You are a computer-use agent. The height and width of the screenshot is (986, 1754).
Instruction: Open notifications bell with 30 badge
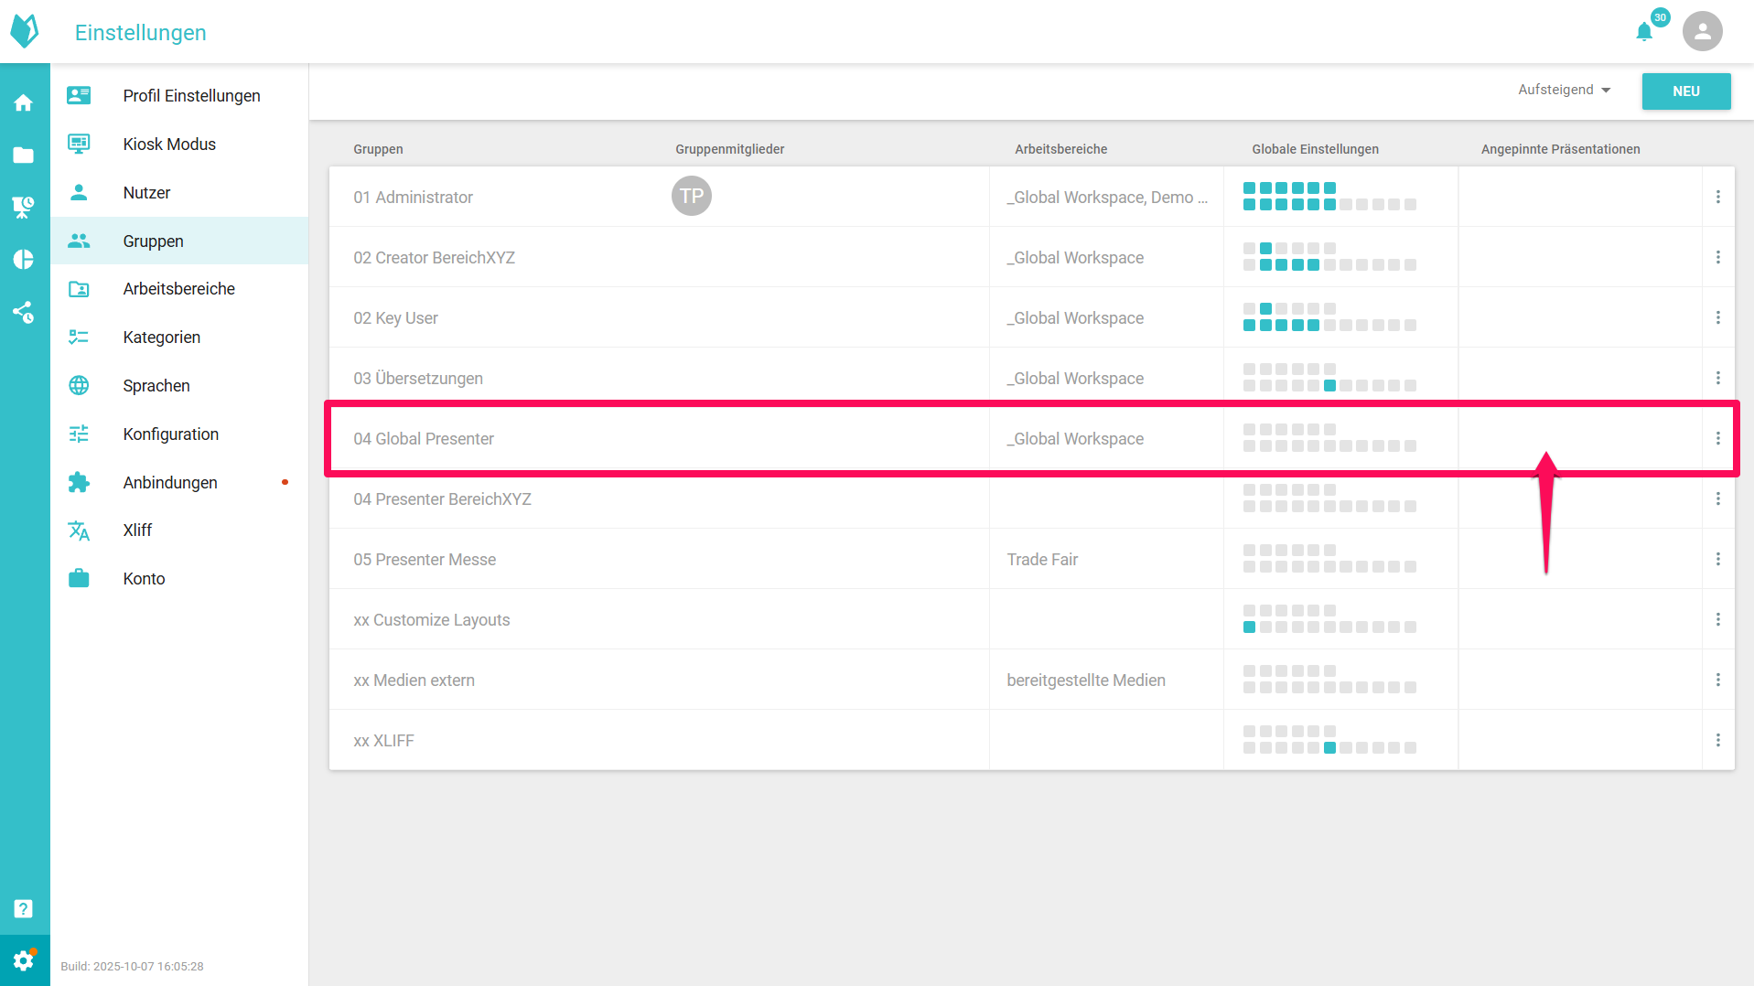coord(1644,32)
